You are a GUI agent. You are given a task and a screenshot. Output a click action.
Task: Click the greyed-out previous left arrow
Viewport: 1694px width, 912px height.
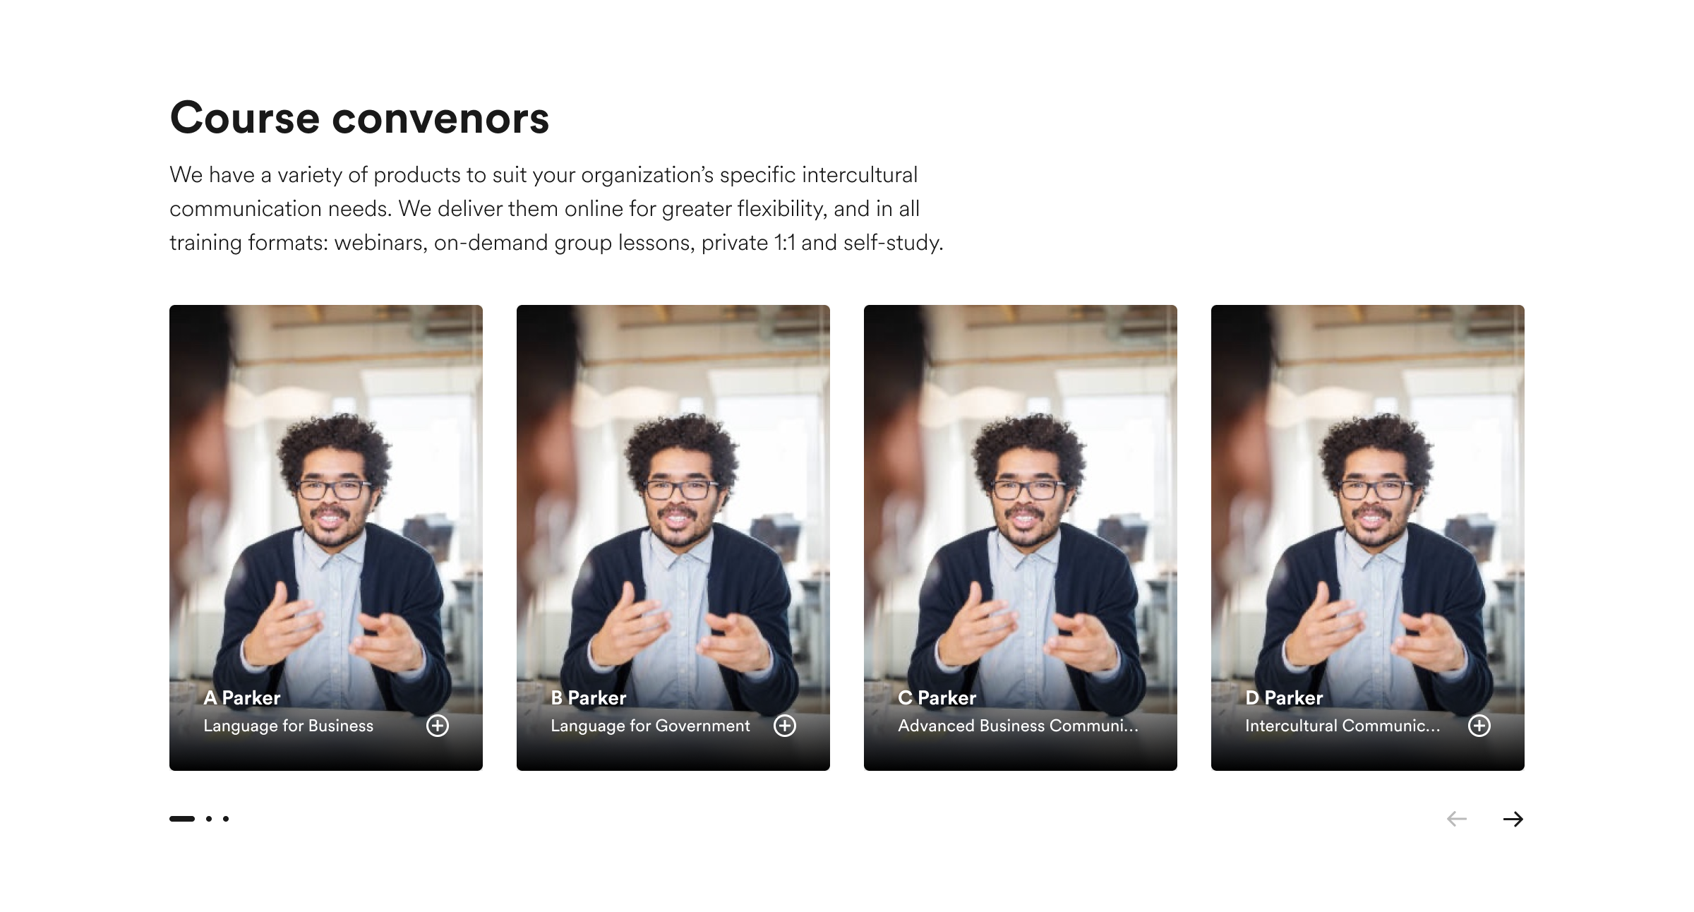pyautogui.click(x=1457, y=819)
